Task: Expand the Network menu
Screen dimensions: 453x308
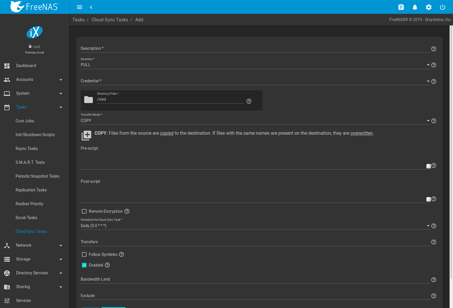Action: coord(35,245)
